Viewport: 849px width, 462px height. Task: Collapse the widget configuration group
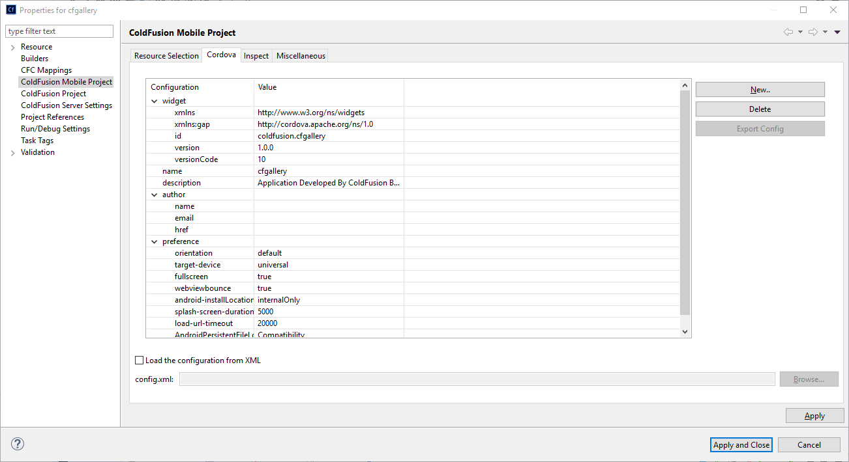(155, 101)
